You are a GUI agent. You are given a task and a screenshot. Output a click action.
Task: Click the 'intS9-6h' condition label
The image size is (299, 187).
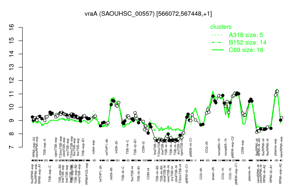(111, 174)
